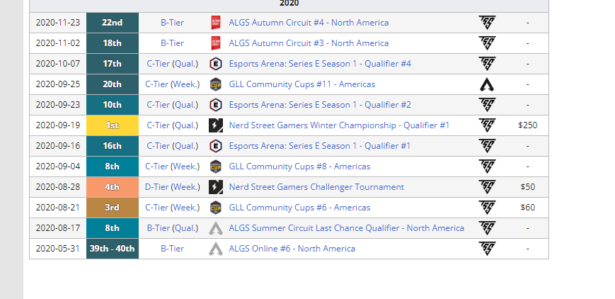Click Nerd Street Gamers Winter Championship icon
Viewport: 615px width, 299px height.
click(x=216, y=125)
